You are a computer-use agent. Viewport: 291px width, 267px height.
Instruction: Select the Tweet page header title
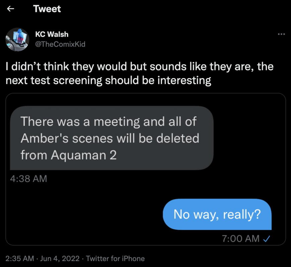pos(47,9)
